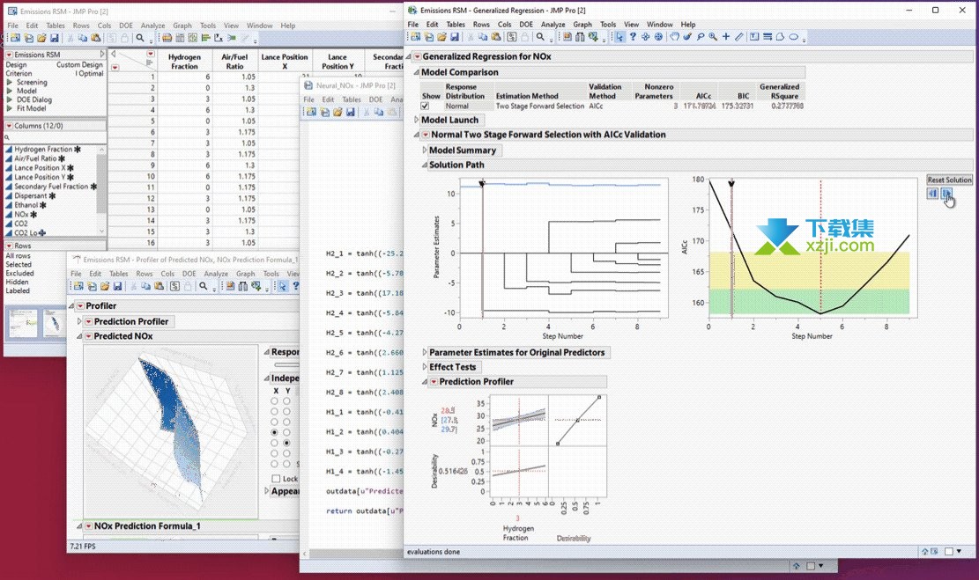Pick the crosshairs tool in Generalized Regression toolbar
This screenshot has width=979, height=580.
pos(725,37)
